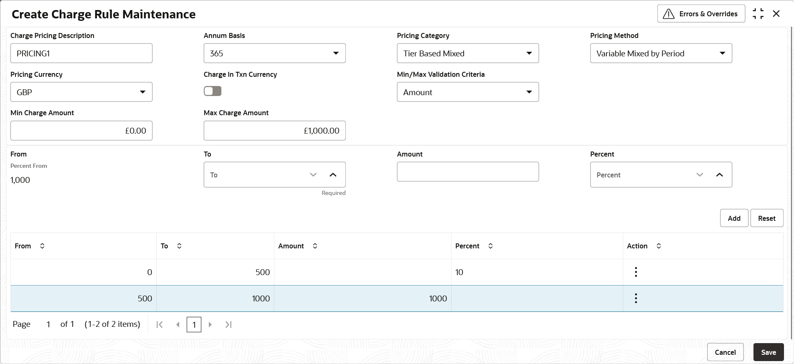This screenshot has height=364, width=794.
Task: Open action menu for the 500–1000 row
Action: [x=636, y=298]
